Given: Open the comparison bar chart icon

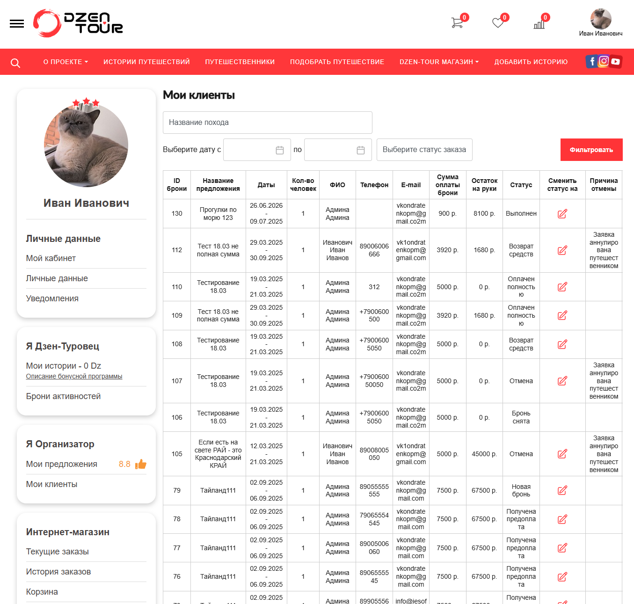Looking at the screenshot, I should tap(539, 23).
